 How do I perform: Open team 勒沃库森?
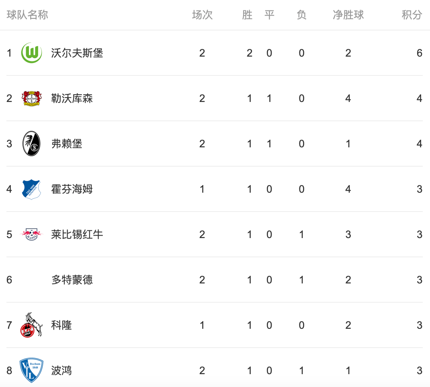tap(72, 98)
